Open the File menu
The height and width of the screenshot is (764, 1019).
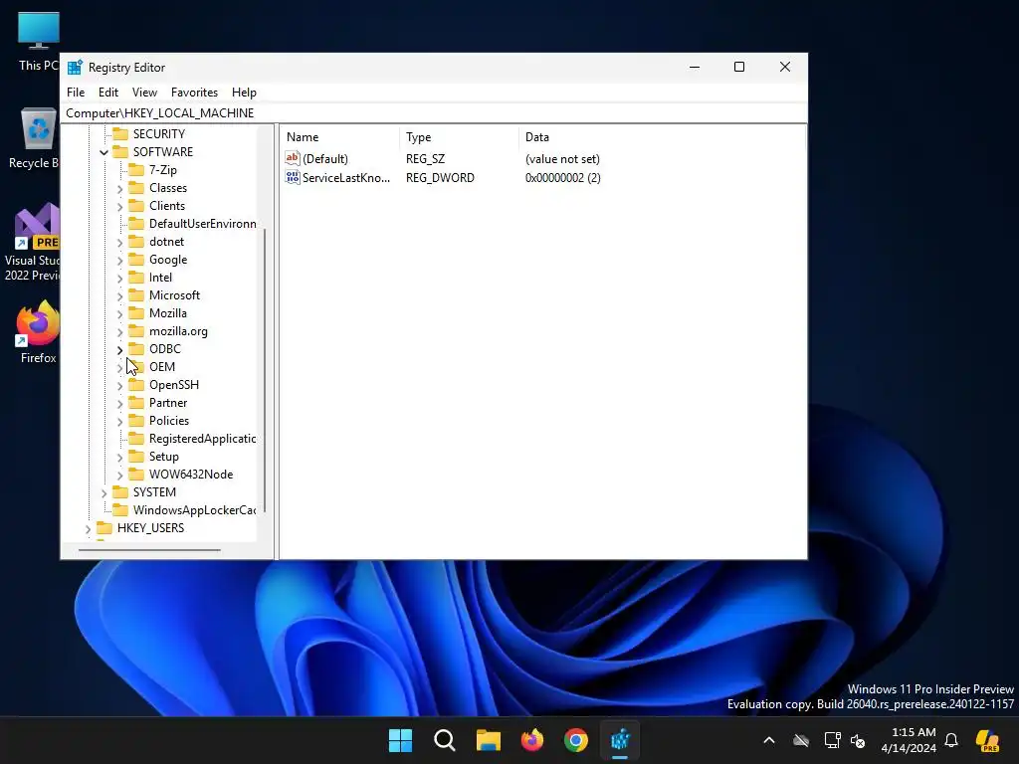pyautogui.click(x=76, y=93)
